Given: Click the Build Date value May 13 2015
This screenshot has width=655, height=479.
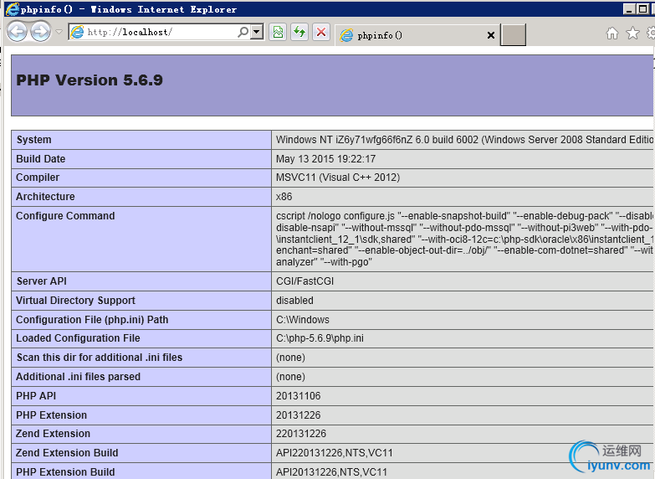Looking at the screenshot, I should pos(326,159).
